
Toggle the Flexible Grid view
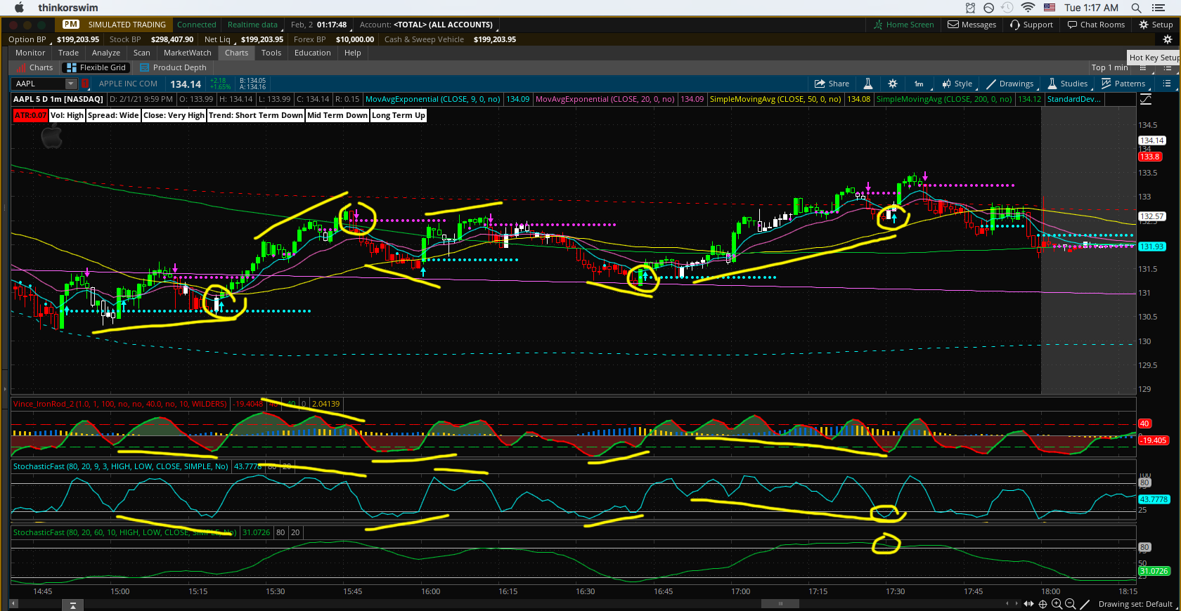96,67
